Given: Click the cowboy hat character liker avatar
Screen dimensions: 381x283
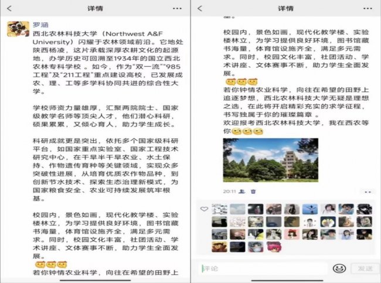Looking at the screenshot, I should [219, 247].
